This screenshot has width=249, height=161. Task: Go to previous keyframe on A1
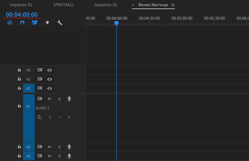50,117
